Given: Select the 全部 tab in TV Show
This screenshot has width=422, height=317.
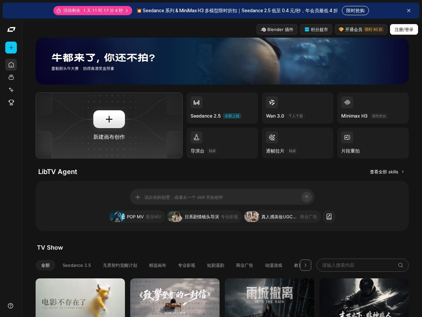Looking at the screenshot, I should 45,265.
